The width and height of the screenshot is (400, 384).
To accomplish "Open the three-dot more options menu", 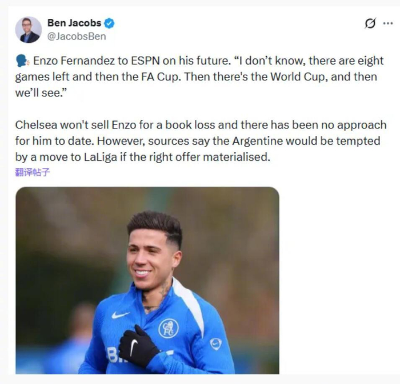I will point(387,23).
